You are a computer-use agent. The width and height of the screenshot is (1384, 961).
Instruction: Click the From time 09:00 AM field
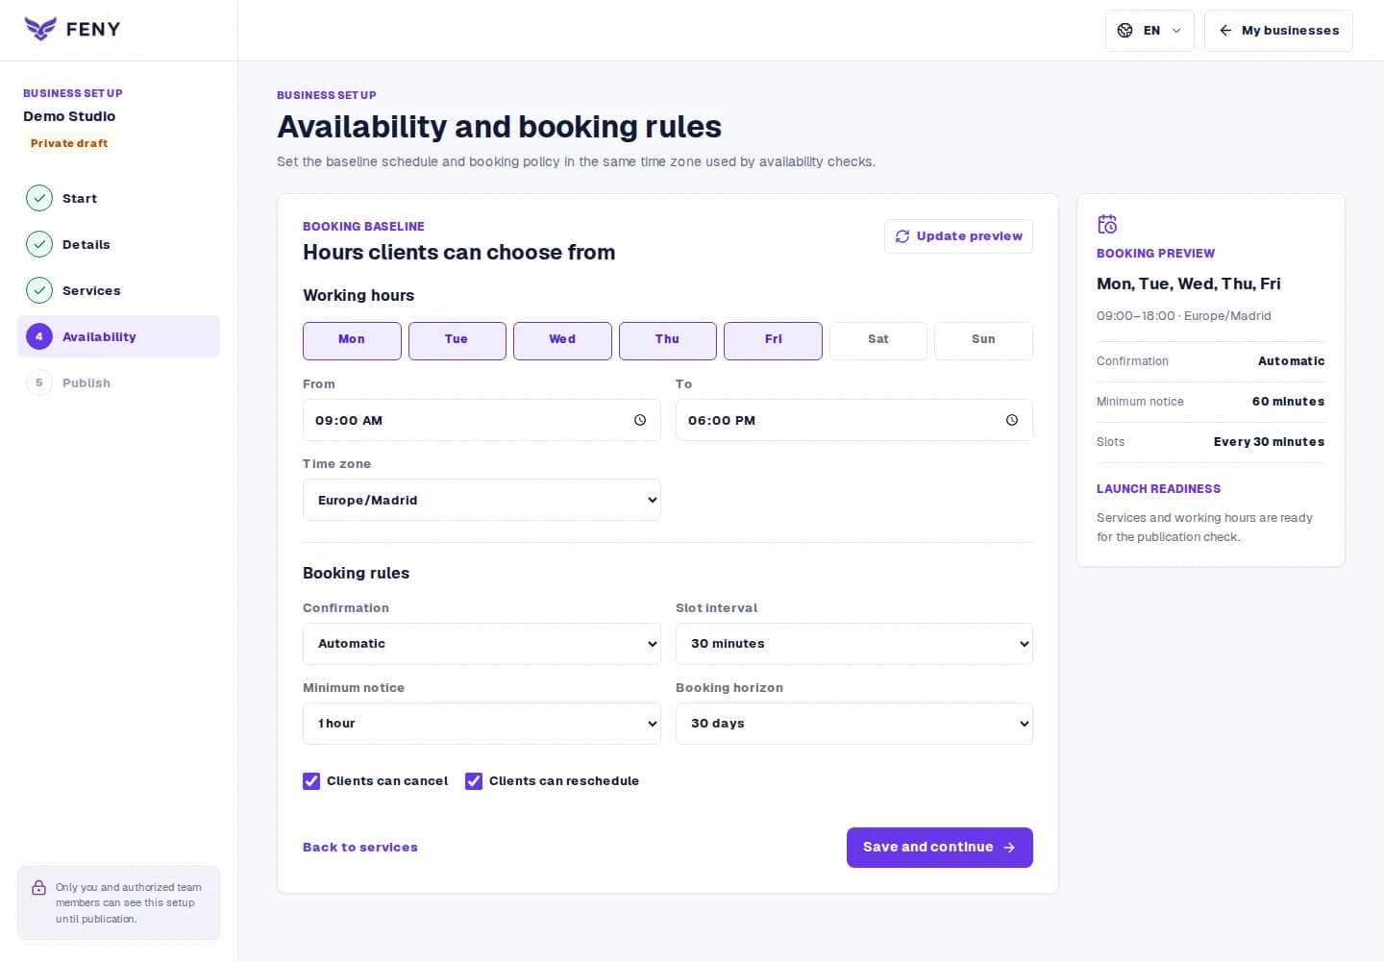482,420
